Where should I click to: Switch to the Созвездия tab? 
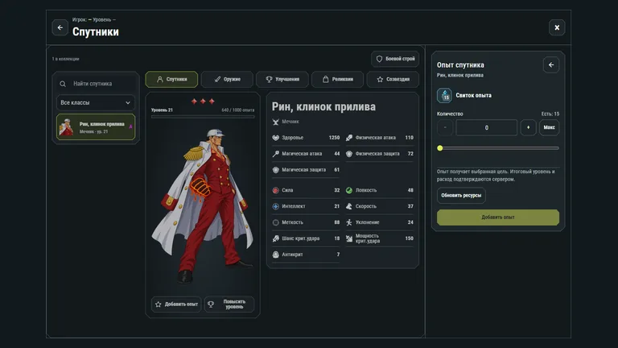(x=393, y=79)
